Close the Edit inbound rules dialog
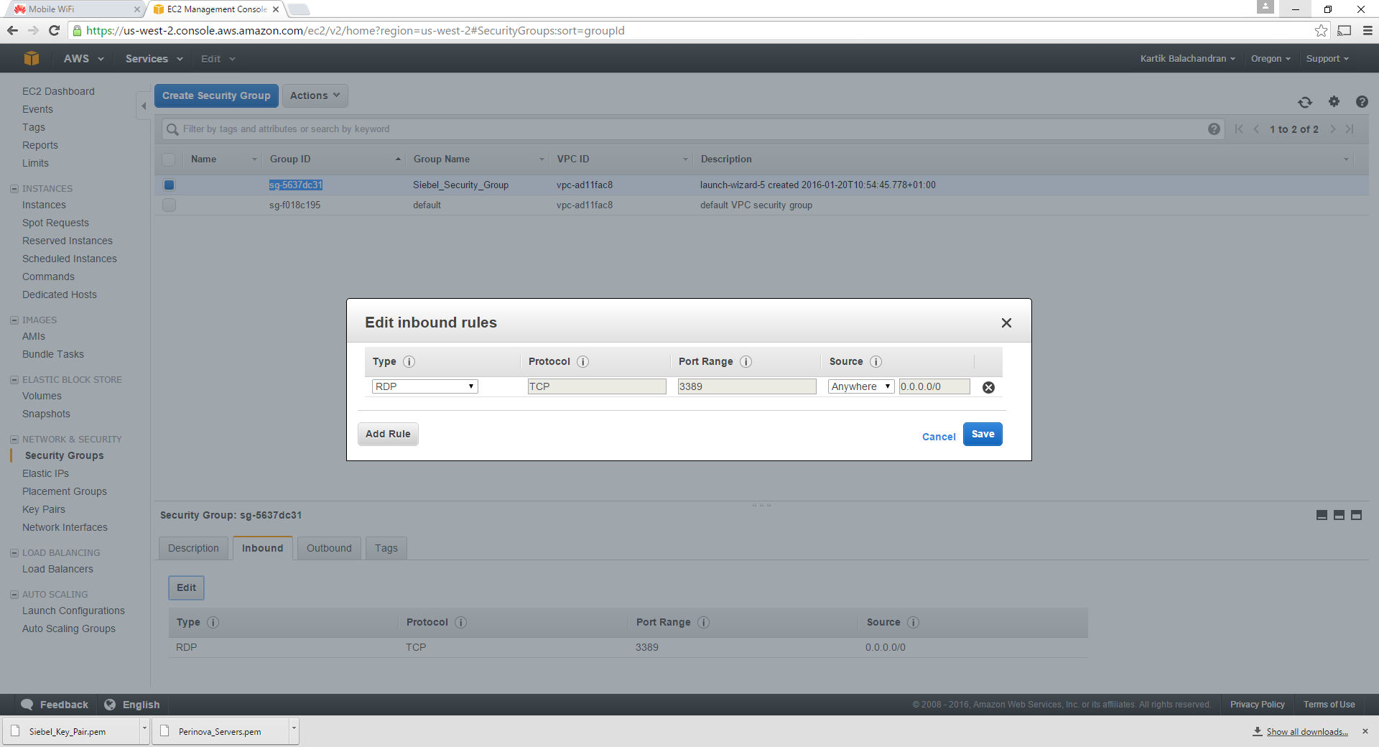The height and width of the screenshot is (747, 1379). (x=1006, y=323)
